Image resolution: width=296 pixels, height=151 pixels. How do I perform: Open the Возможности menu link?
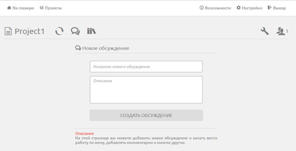coord(218,8)
